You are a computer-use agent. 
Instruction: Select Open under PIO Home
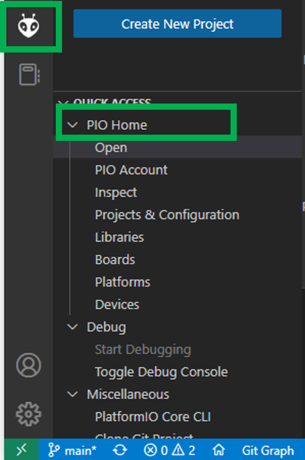click(x=111, y=148)
